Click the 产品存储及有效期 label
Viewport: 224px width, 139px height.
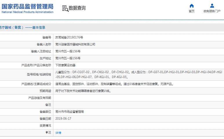(x=40, y=98)
